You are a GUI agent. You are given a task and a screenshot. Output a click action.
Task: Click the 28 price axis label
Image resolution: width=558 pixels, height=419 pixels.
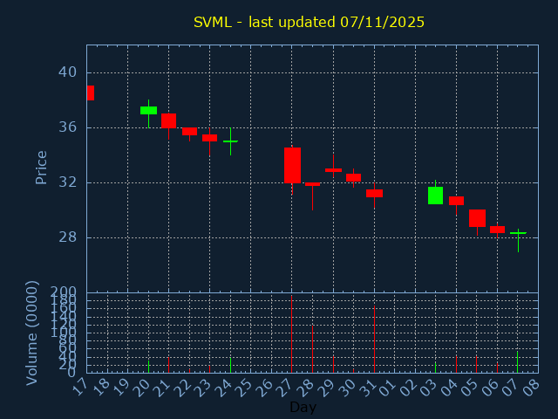click(67, 237)
